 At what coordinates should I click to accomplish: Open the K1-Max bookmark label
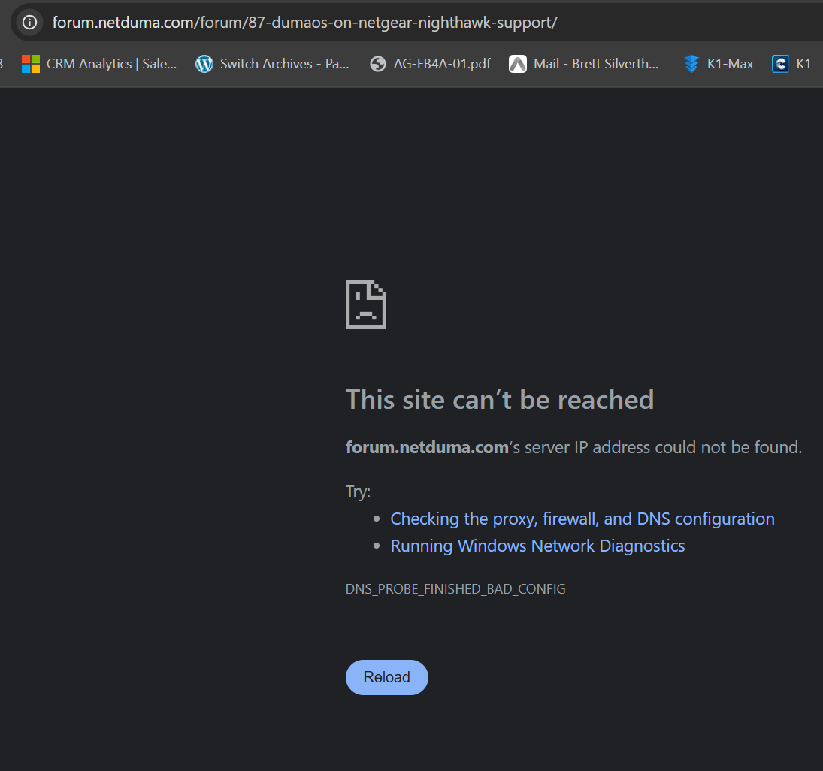[x=730, y=64]
